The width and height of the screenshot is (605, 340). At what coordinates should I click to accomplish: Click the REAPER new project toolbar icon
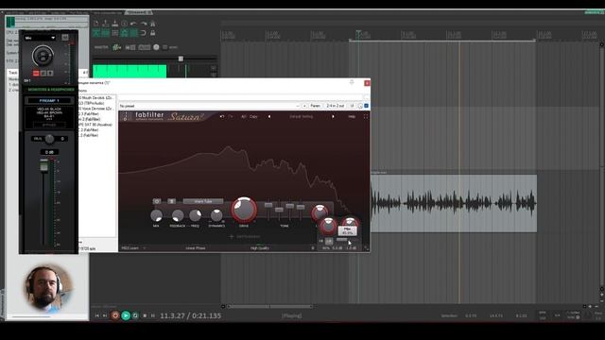96,24
